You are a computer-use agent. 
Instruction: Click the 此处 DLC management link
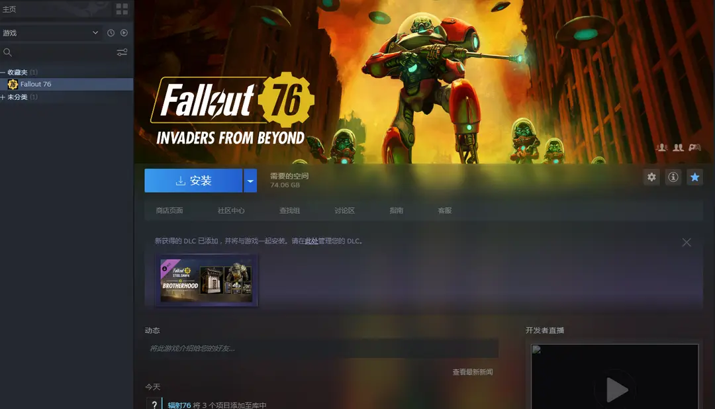[311, 241]
